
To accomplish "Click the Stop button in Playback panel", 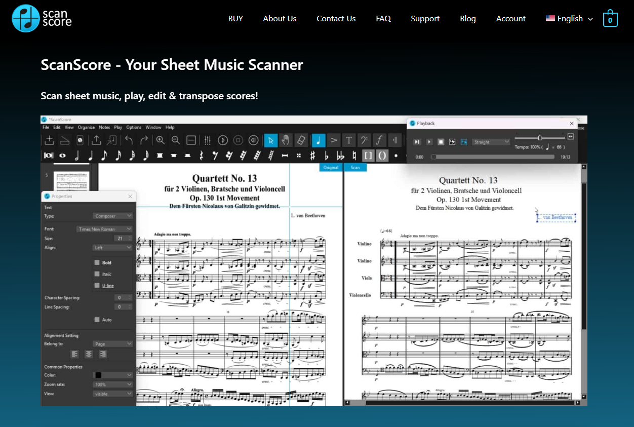I will tap(441, 142).
